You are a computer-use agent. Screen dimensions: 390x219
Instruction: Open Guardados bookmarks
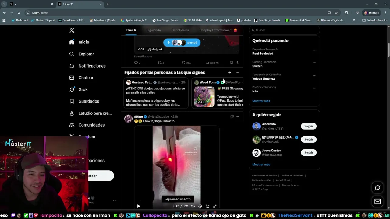(x=84, y=101)
